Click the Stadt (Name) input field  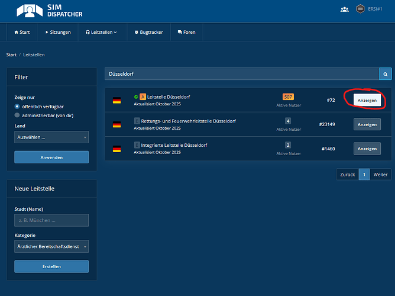[51, 220]
